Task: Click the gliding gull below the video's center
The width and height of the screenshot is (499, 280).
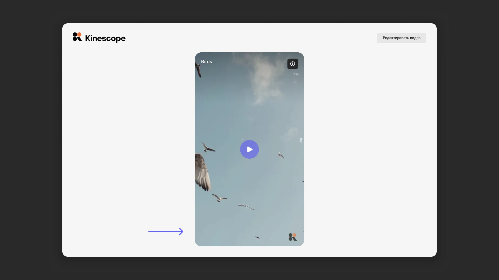Action: (246, 207)
